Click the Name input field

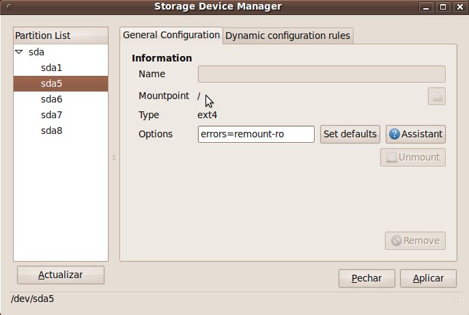pos(322,74)
